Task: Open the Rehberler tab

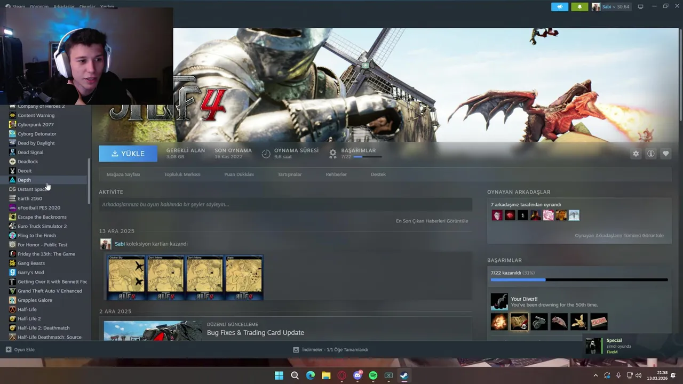Action: 336,174
